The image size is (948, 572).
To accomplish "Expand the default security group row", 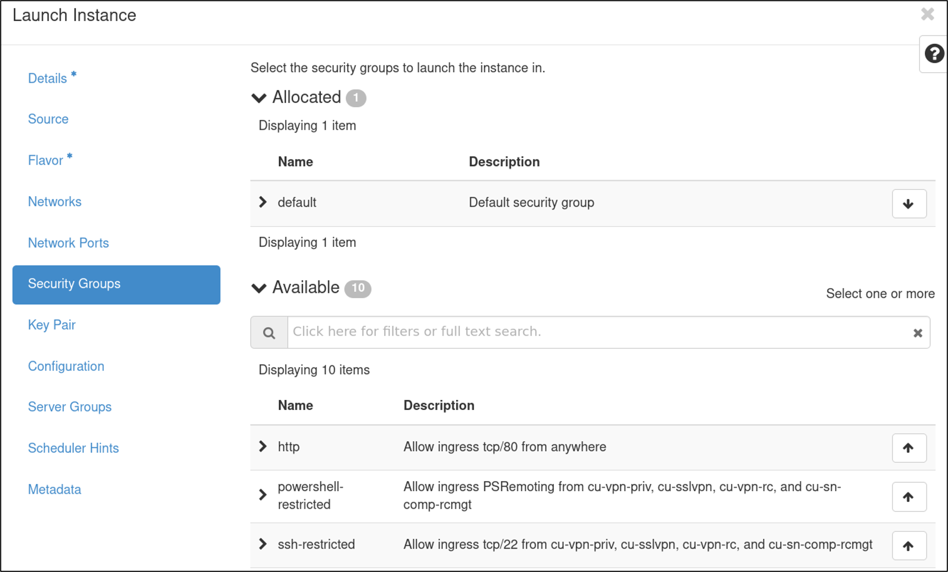I will pyautogui.click(x=262, y=202).
